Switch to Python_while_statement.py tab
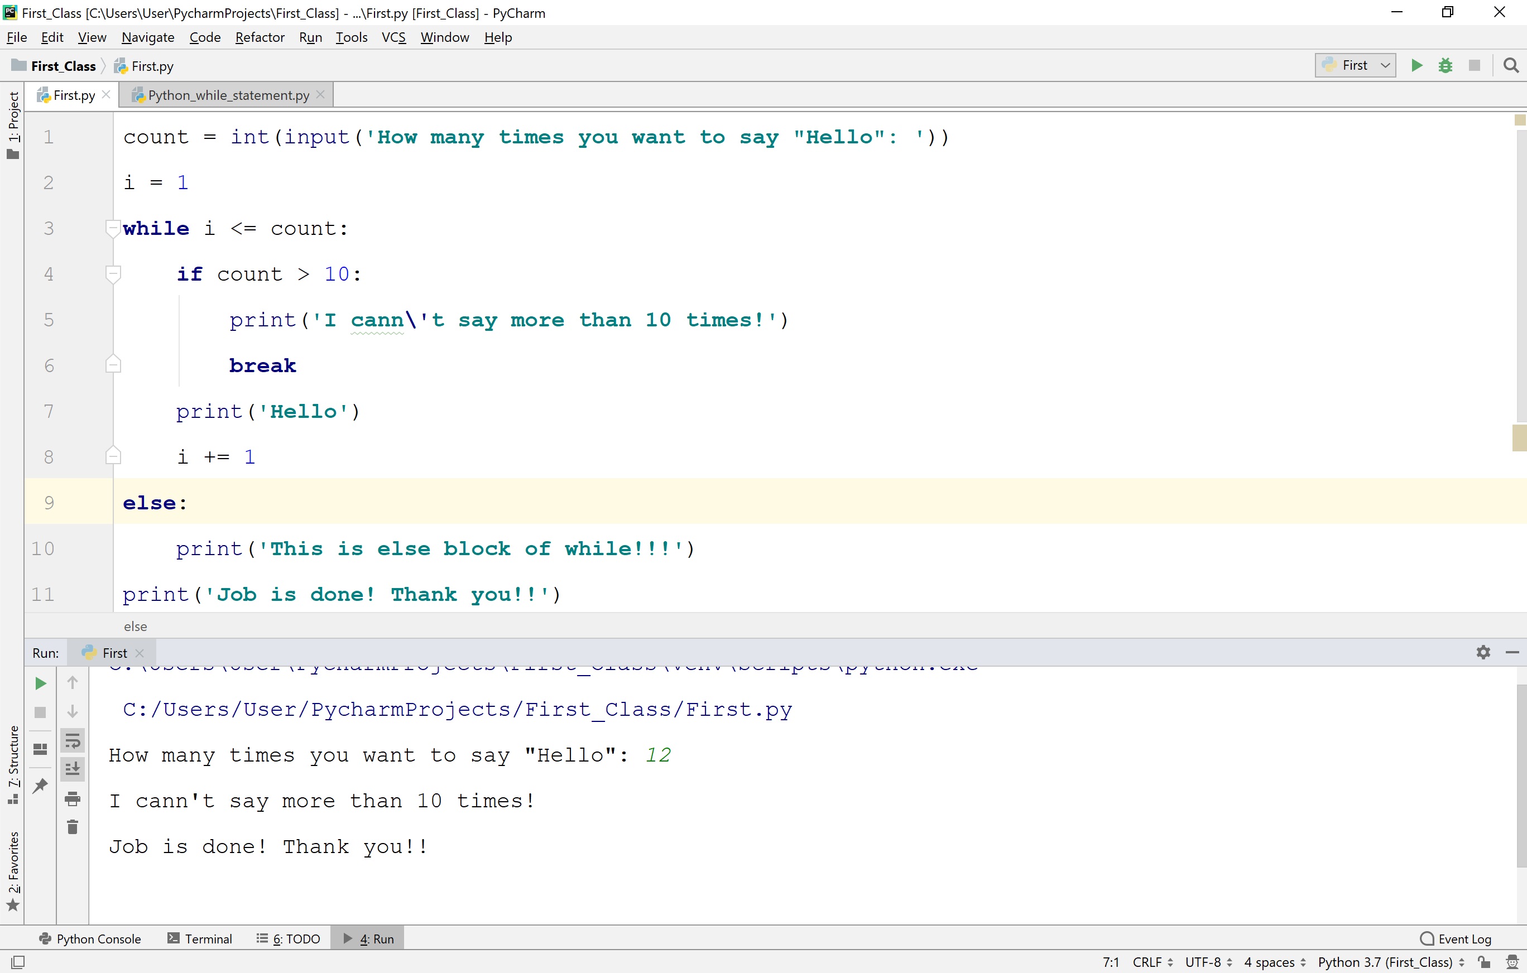This screenshot has height=973, width=1527. (x=228, y=95)
